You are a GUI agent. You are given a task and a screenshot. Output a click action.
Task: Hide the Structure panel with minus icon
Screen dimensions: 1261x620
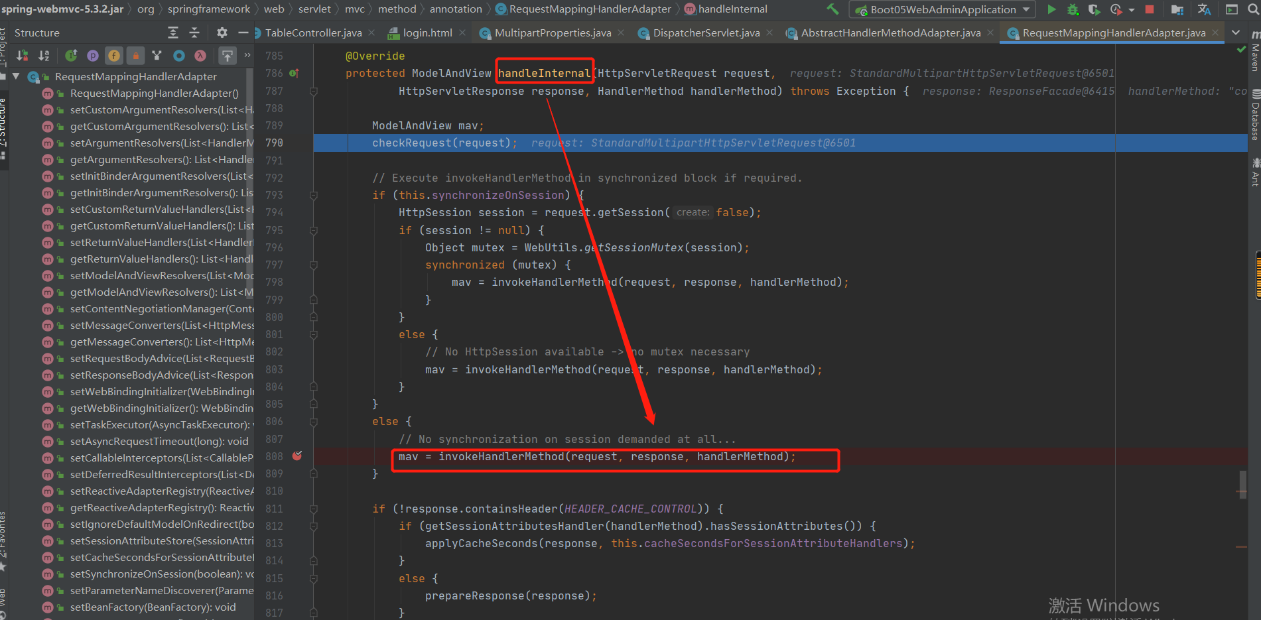coord(243,32)
